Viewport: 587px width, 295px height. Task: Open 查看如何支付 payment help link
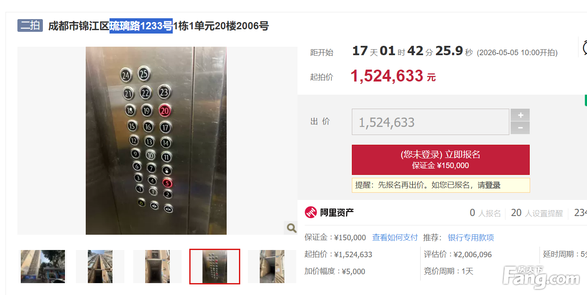point(395,237)
